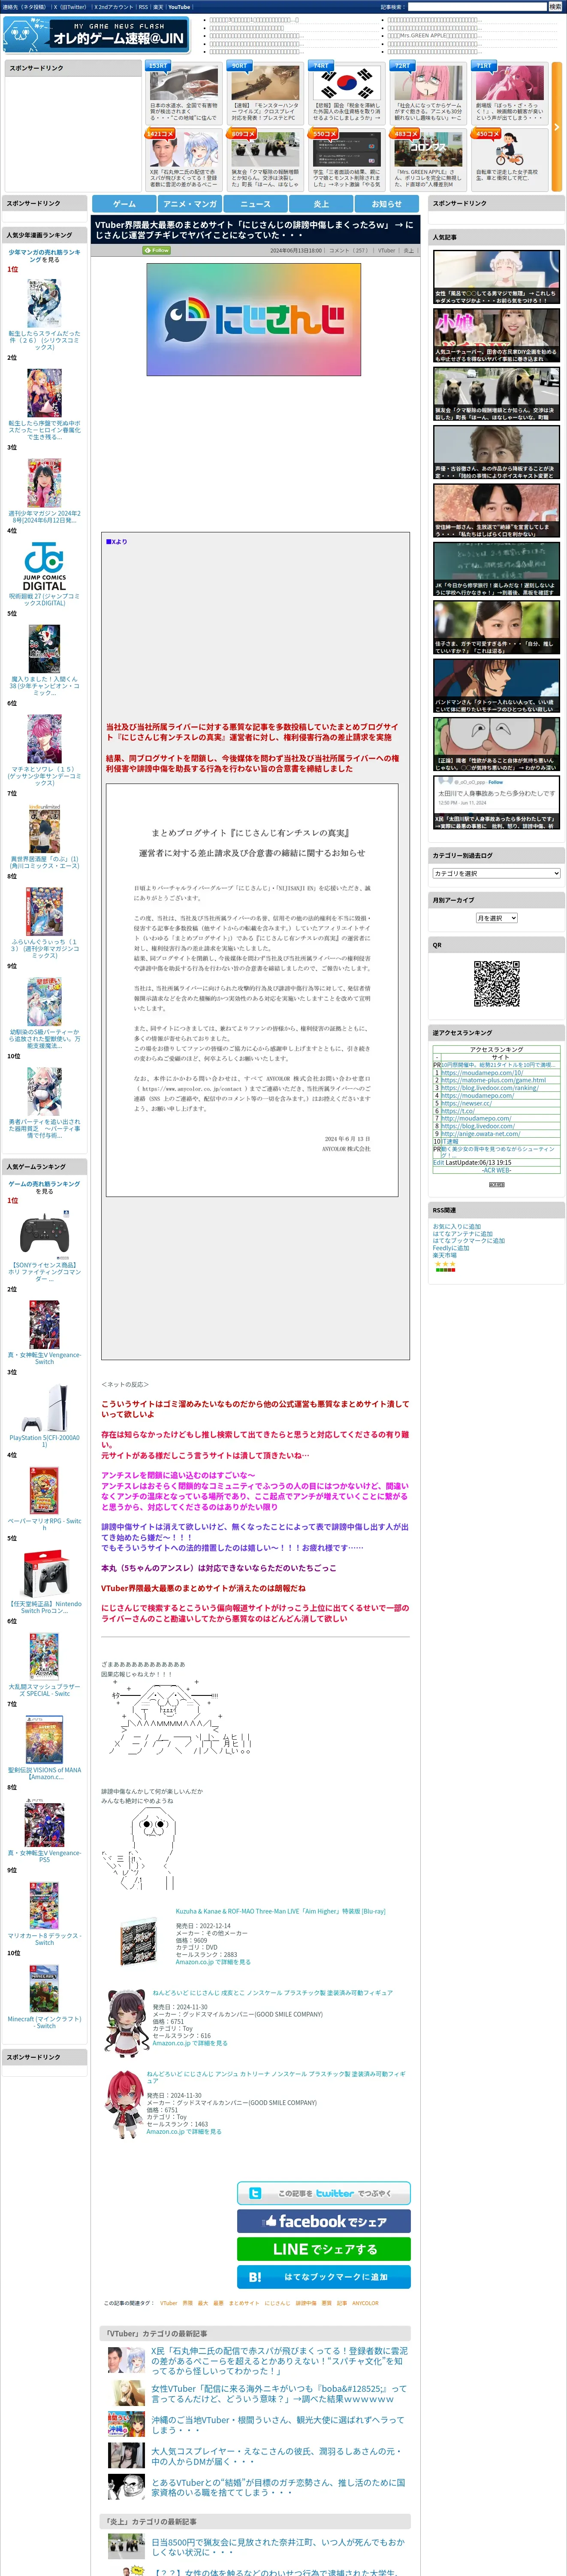567x2576 pixels.
Task: Open the https://newser.cc/ ranking link
Action: point(465,1103)
